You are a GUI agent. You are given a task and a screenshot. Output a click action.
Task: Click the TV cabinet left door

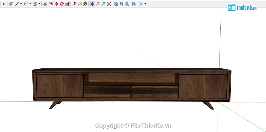tap(60, 86)
